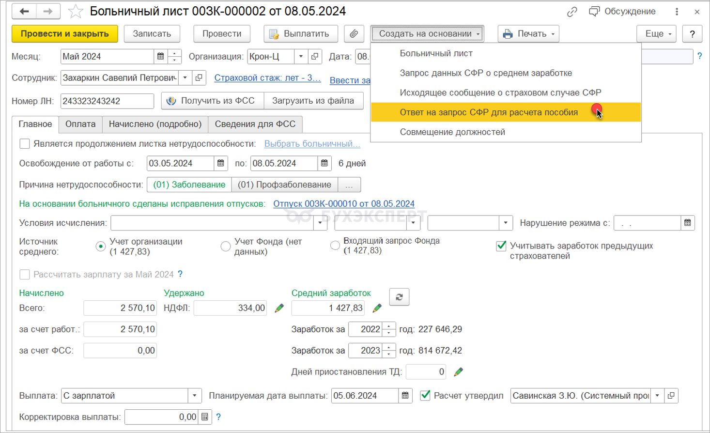Expand Условия исчисления first dropdown

click(320, 223)
